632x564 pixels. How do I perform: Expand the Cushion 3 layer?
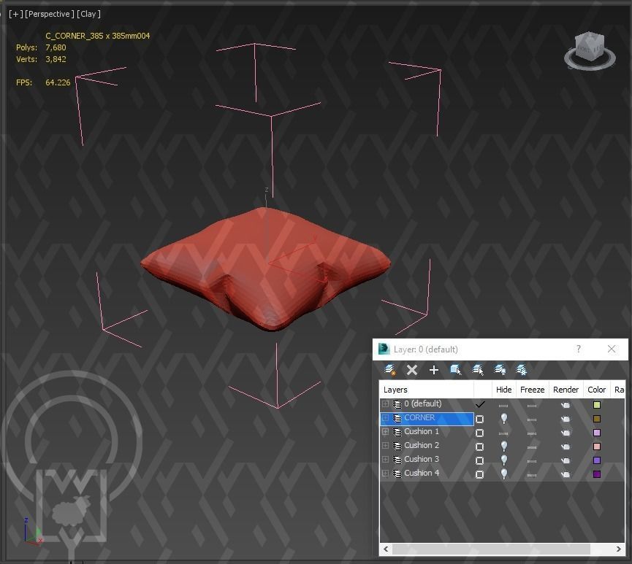tap(385, 460)
